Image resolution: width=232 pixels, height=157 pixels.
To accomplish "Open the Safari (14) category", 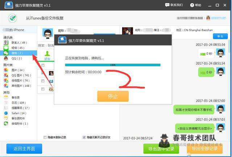I will click(15, 113).
